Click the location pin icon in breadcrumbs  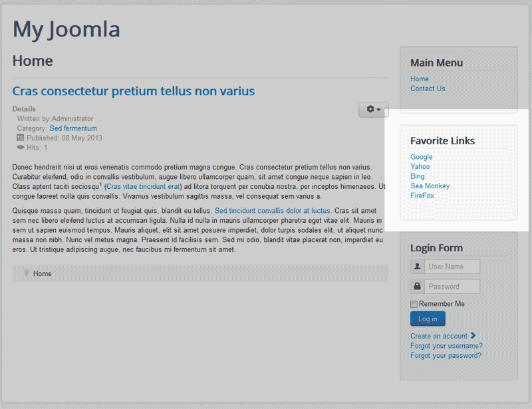click(x=26, y=273)
